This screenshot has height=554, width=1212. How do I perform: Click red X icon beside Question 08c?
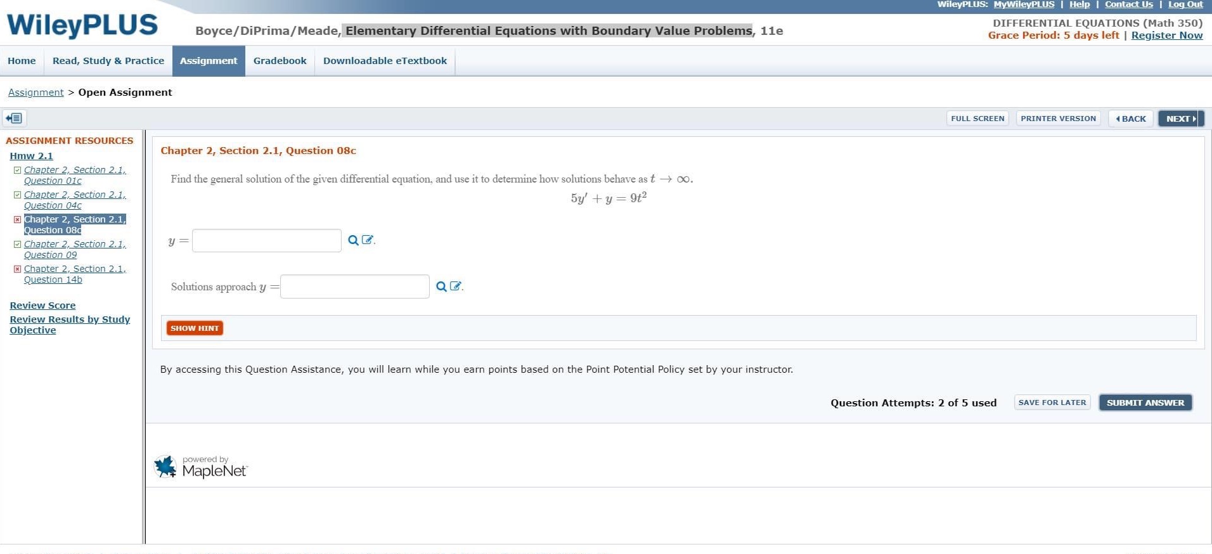coord(17,219)
